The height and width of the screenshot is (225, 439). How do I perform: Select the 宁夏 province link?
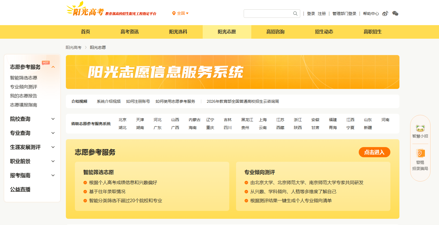(351, 128)
